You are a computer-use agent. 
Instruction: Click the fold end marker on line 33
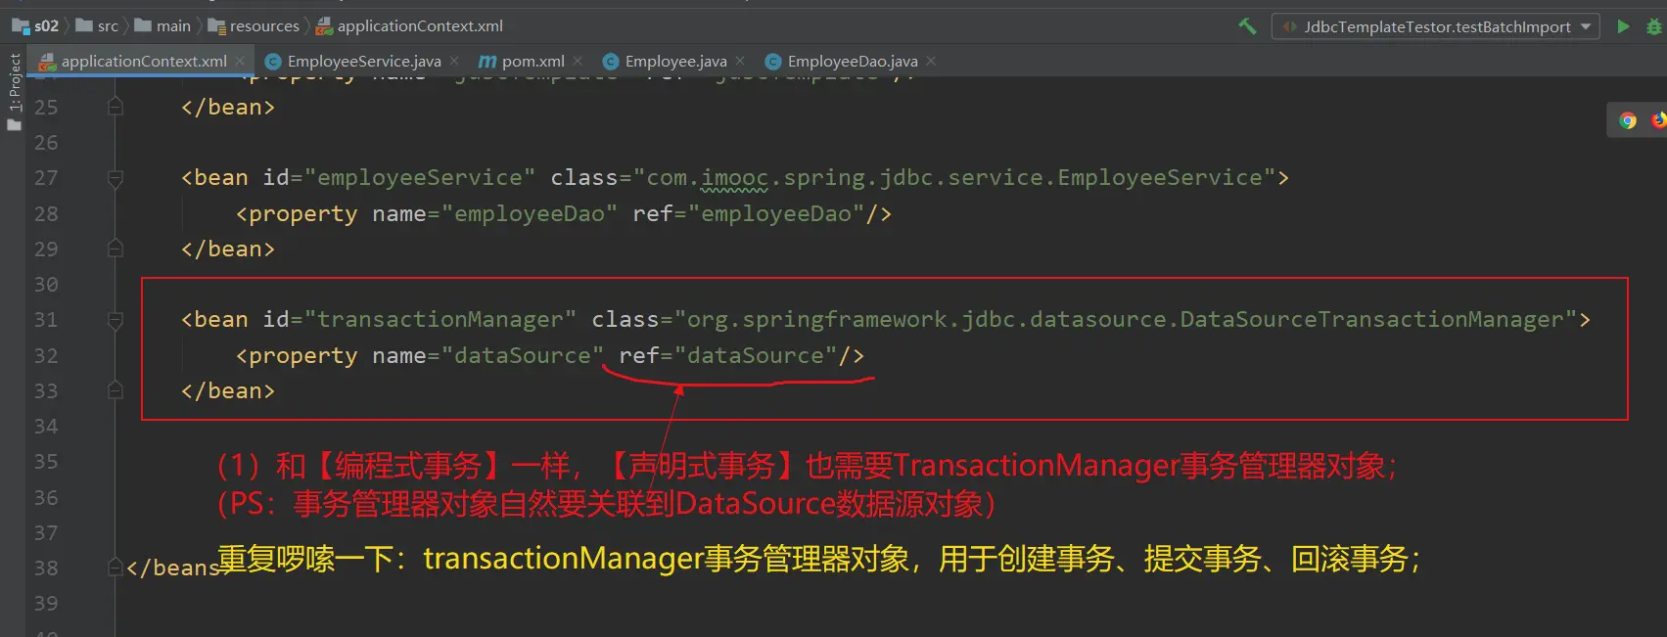coord(115,390)
